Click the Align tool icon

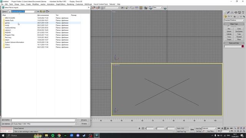coord(127,8)
